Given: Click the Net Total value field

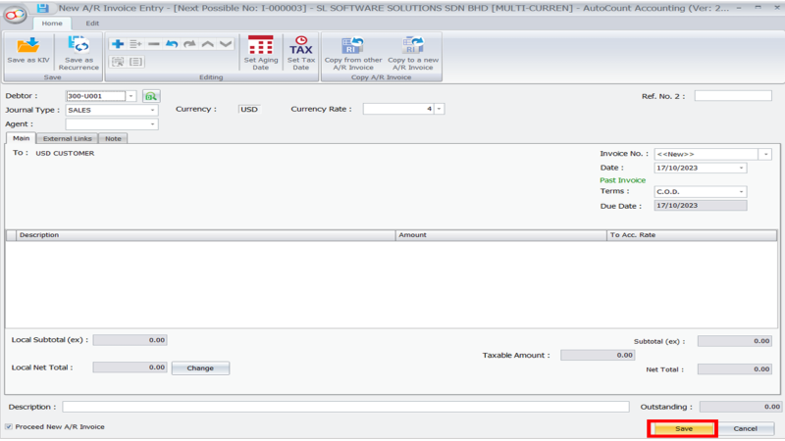Looking at the screenshot, I should [x=735, y=369].
